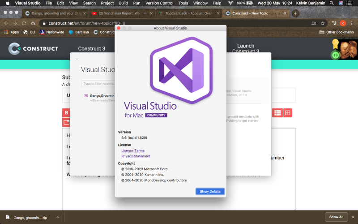This screenshot has height=224, width=358.
Task: Open the Run menu
Action: click(x=136, y=3)
